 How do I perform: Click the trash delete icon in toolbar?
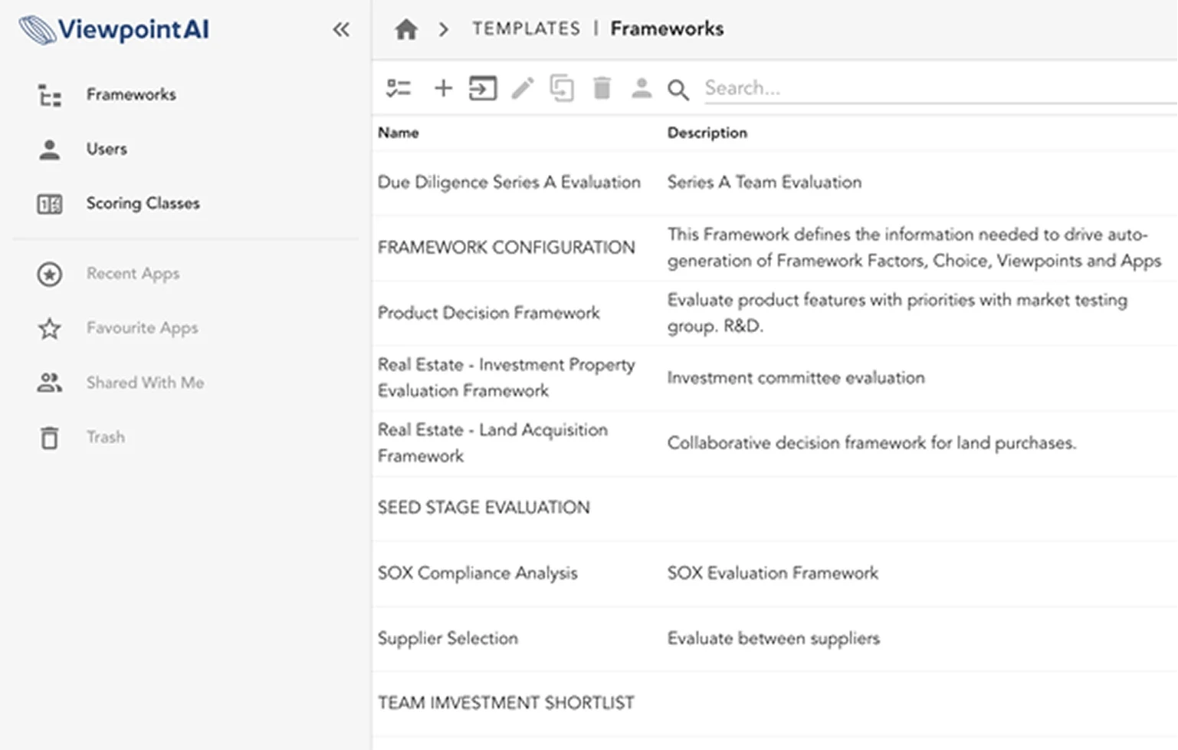click(602, 88)
